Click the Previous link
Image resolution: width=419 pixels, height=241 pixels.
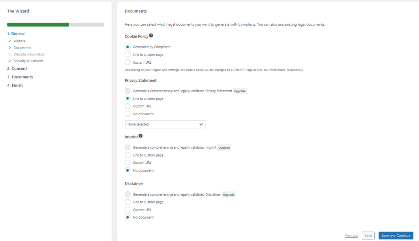351,236
